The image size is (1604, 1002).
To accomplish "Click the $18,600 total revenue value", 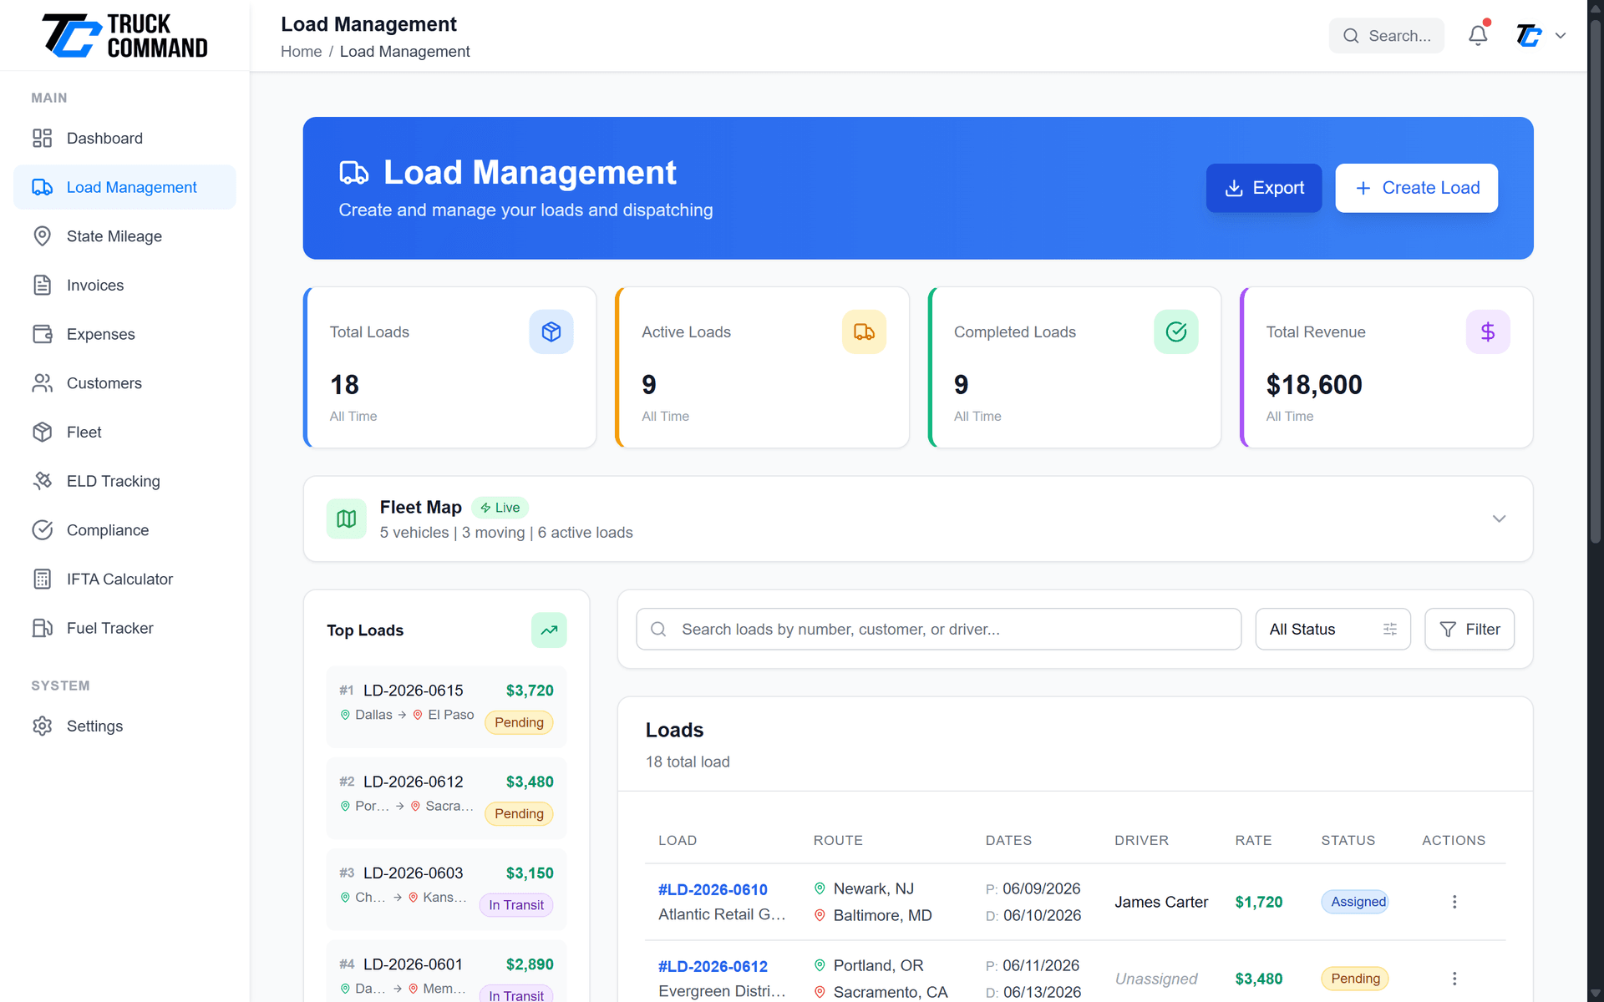I will (1314, 385).
